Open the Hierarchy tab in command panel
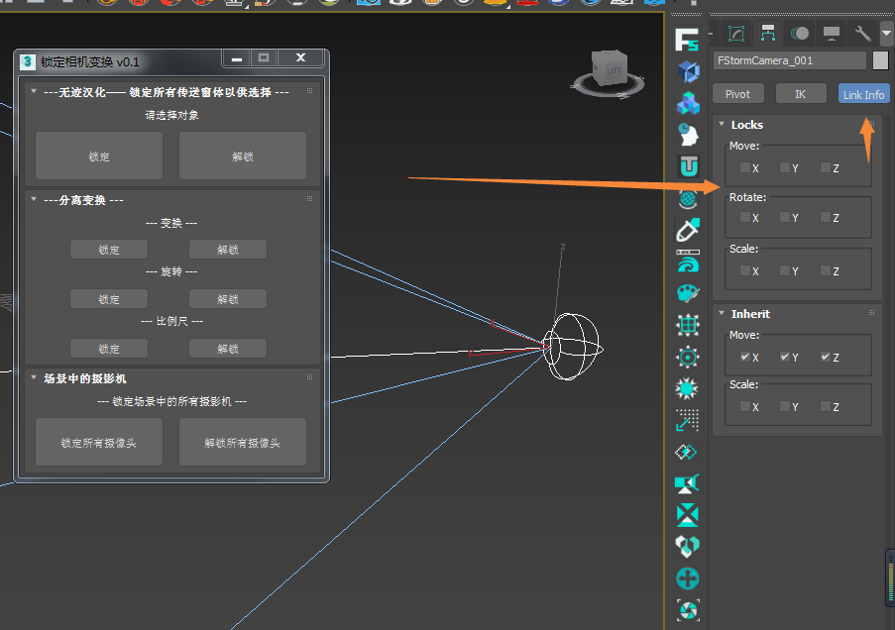 [x=768, y=33]
